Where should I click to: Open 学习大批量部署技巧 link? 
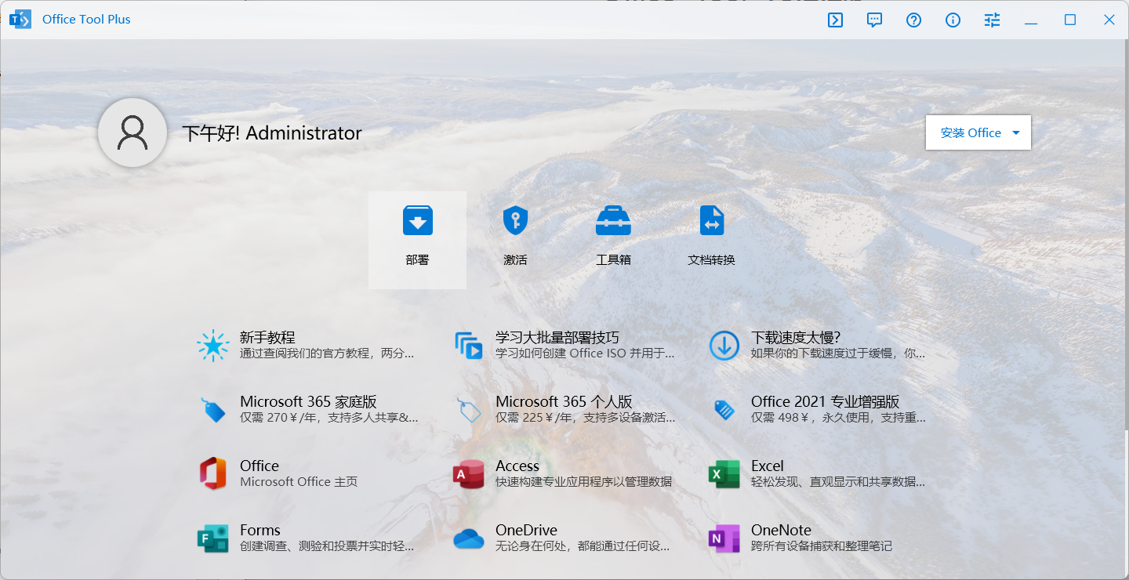pyautogui.click(x=564, y=345)
